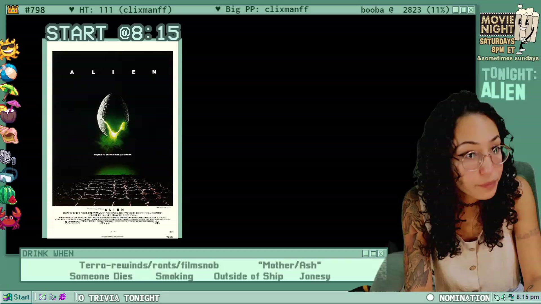Image resolution: width=541 pixels, height=304 pixels.
Task: Click the white circle beside NOMINATION
Action: click(430, 298)
